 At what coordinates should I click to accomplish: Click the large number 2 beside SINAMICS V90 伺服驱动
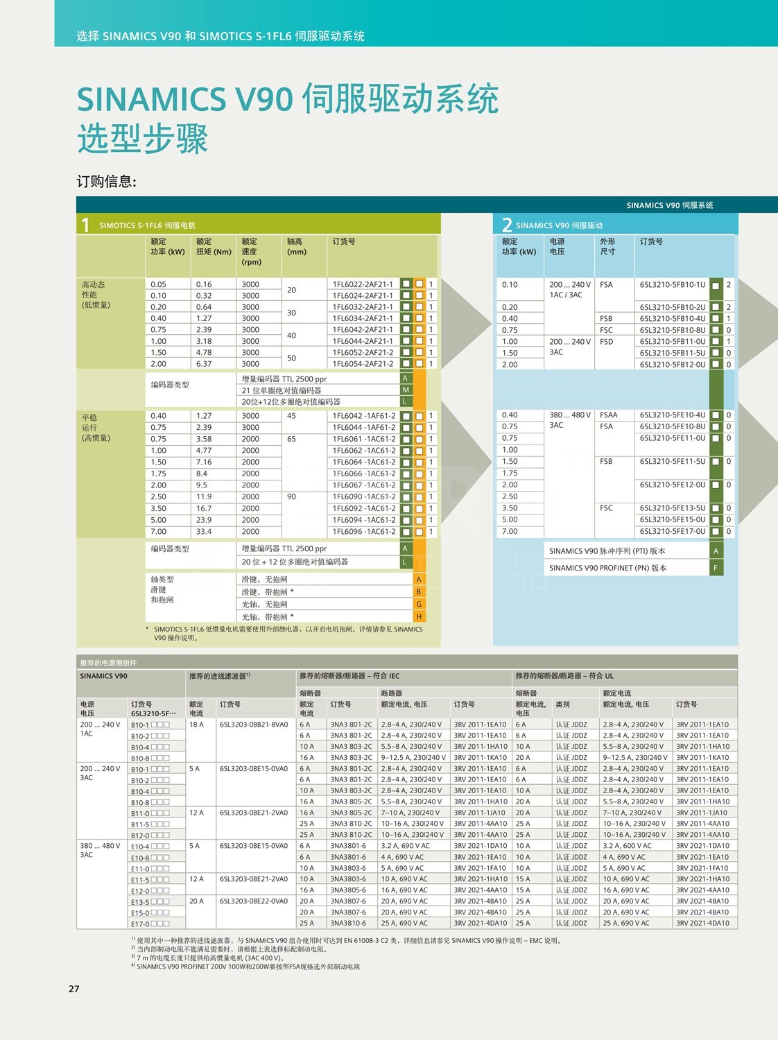coord(507,225)
